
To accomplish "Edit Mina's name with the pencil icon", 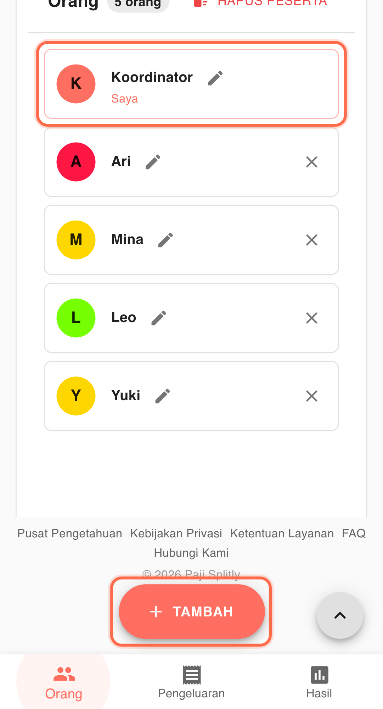I will [x=165, y=240].
